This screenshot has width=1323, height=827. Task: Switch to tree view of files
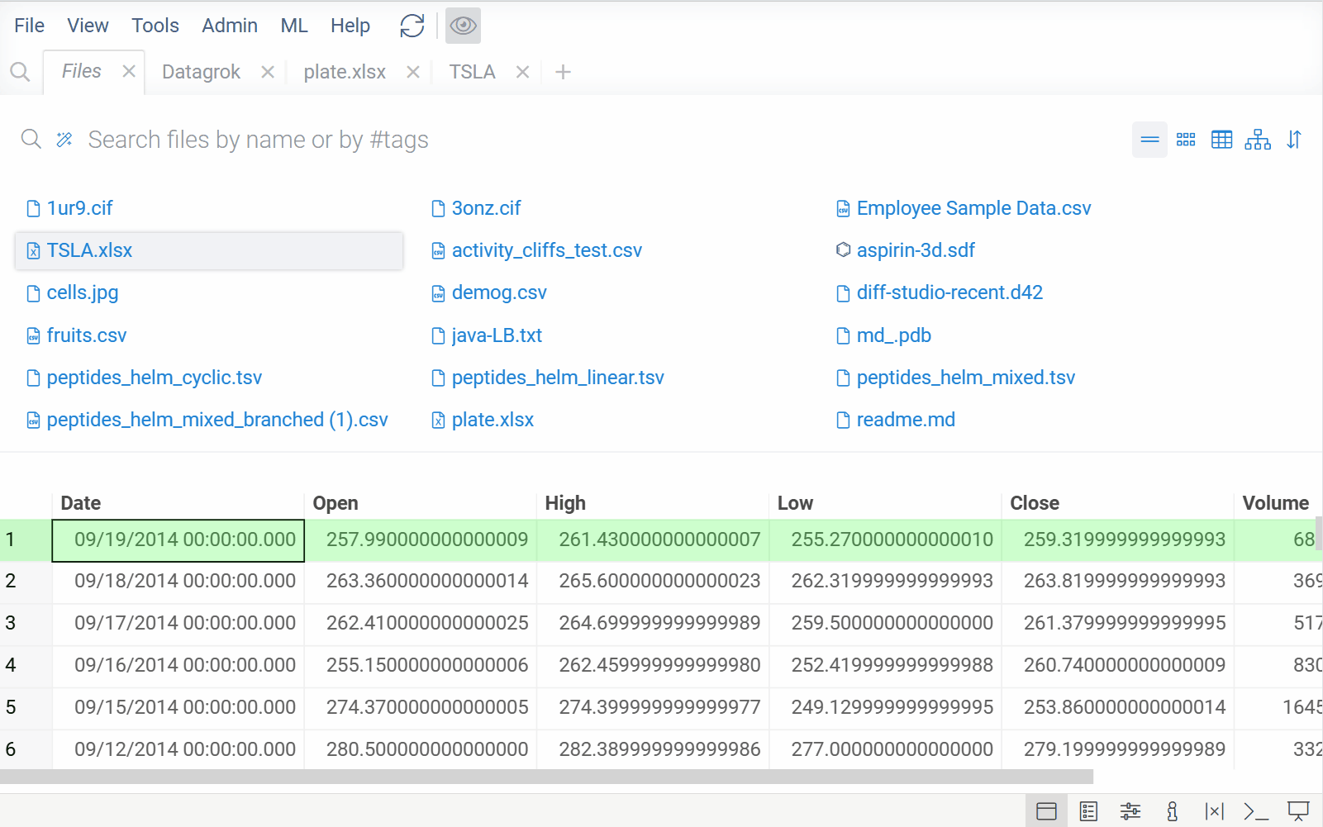tap(1257, 140)
